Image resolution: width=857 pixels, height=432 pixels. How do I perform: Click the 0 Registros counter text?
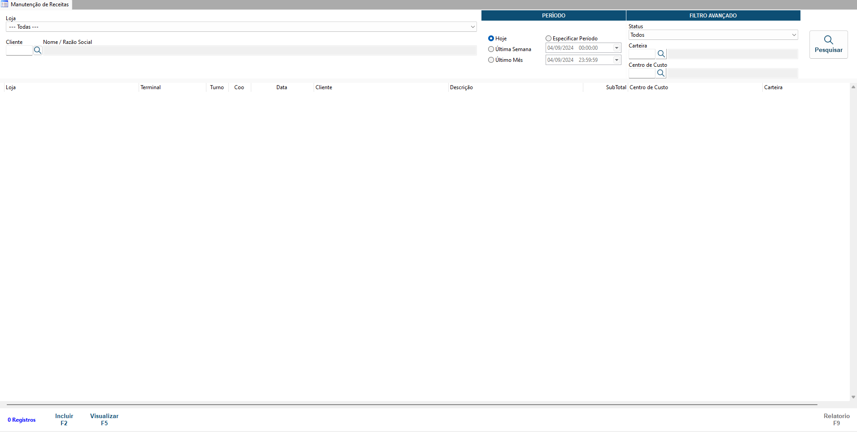[x=22, y=420]
